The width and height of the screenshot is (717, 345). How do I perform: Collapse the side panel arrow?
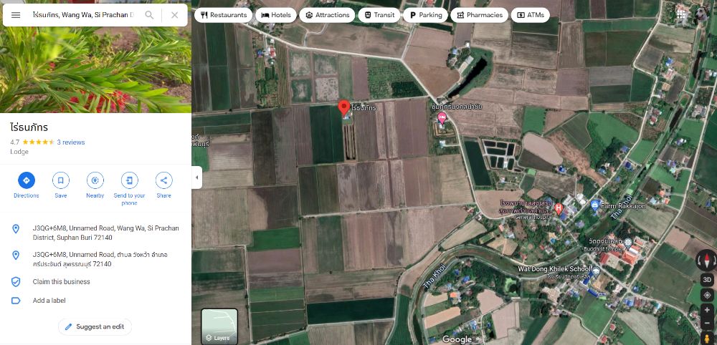(196, 178)
